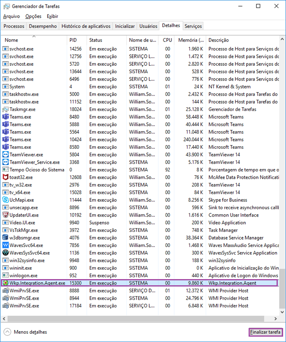Click the vertical scrollbar down arrow

tap(282, 312)
